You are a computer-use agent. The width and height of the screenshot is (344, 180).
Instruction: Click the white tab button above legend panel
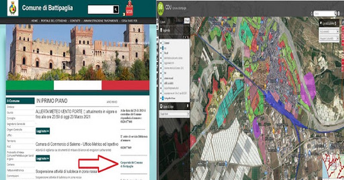coord(187,20)
